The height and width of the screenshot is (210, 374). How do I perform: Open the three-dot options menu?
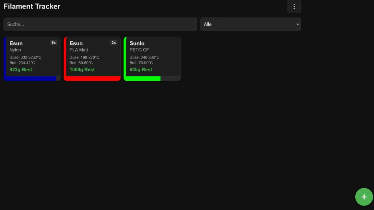point(294,7)
